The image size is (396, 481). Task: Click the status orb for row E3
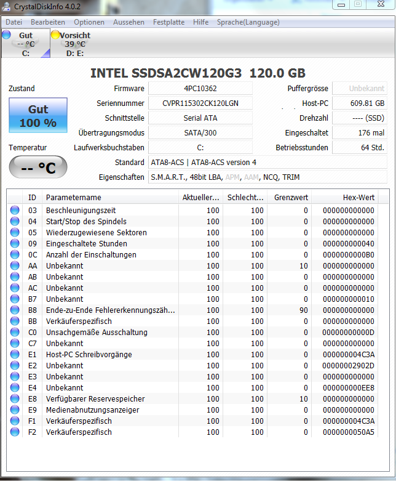point(15,376)
